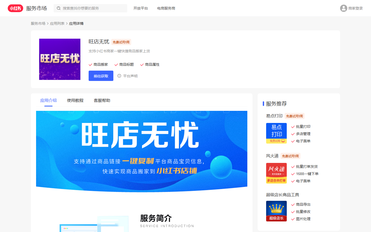Click the 免费试用1周 badge beside 易点打印

294,116
